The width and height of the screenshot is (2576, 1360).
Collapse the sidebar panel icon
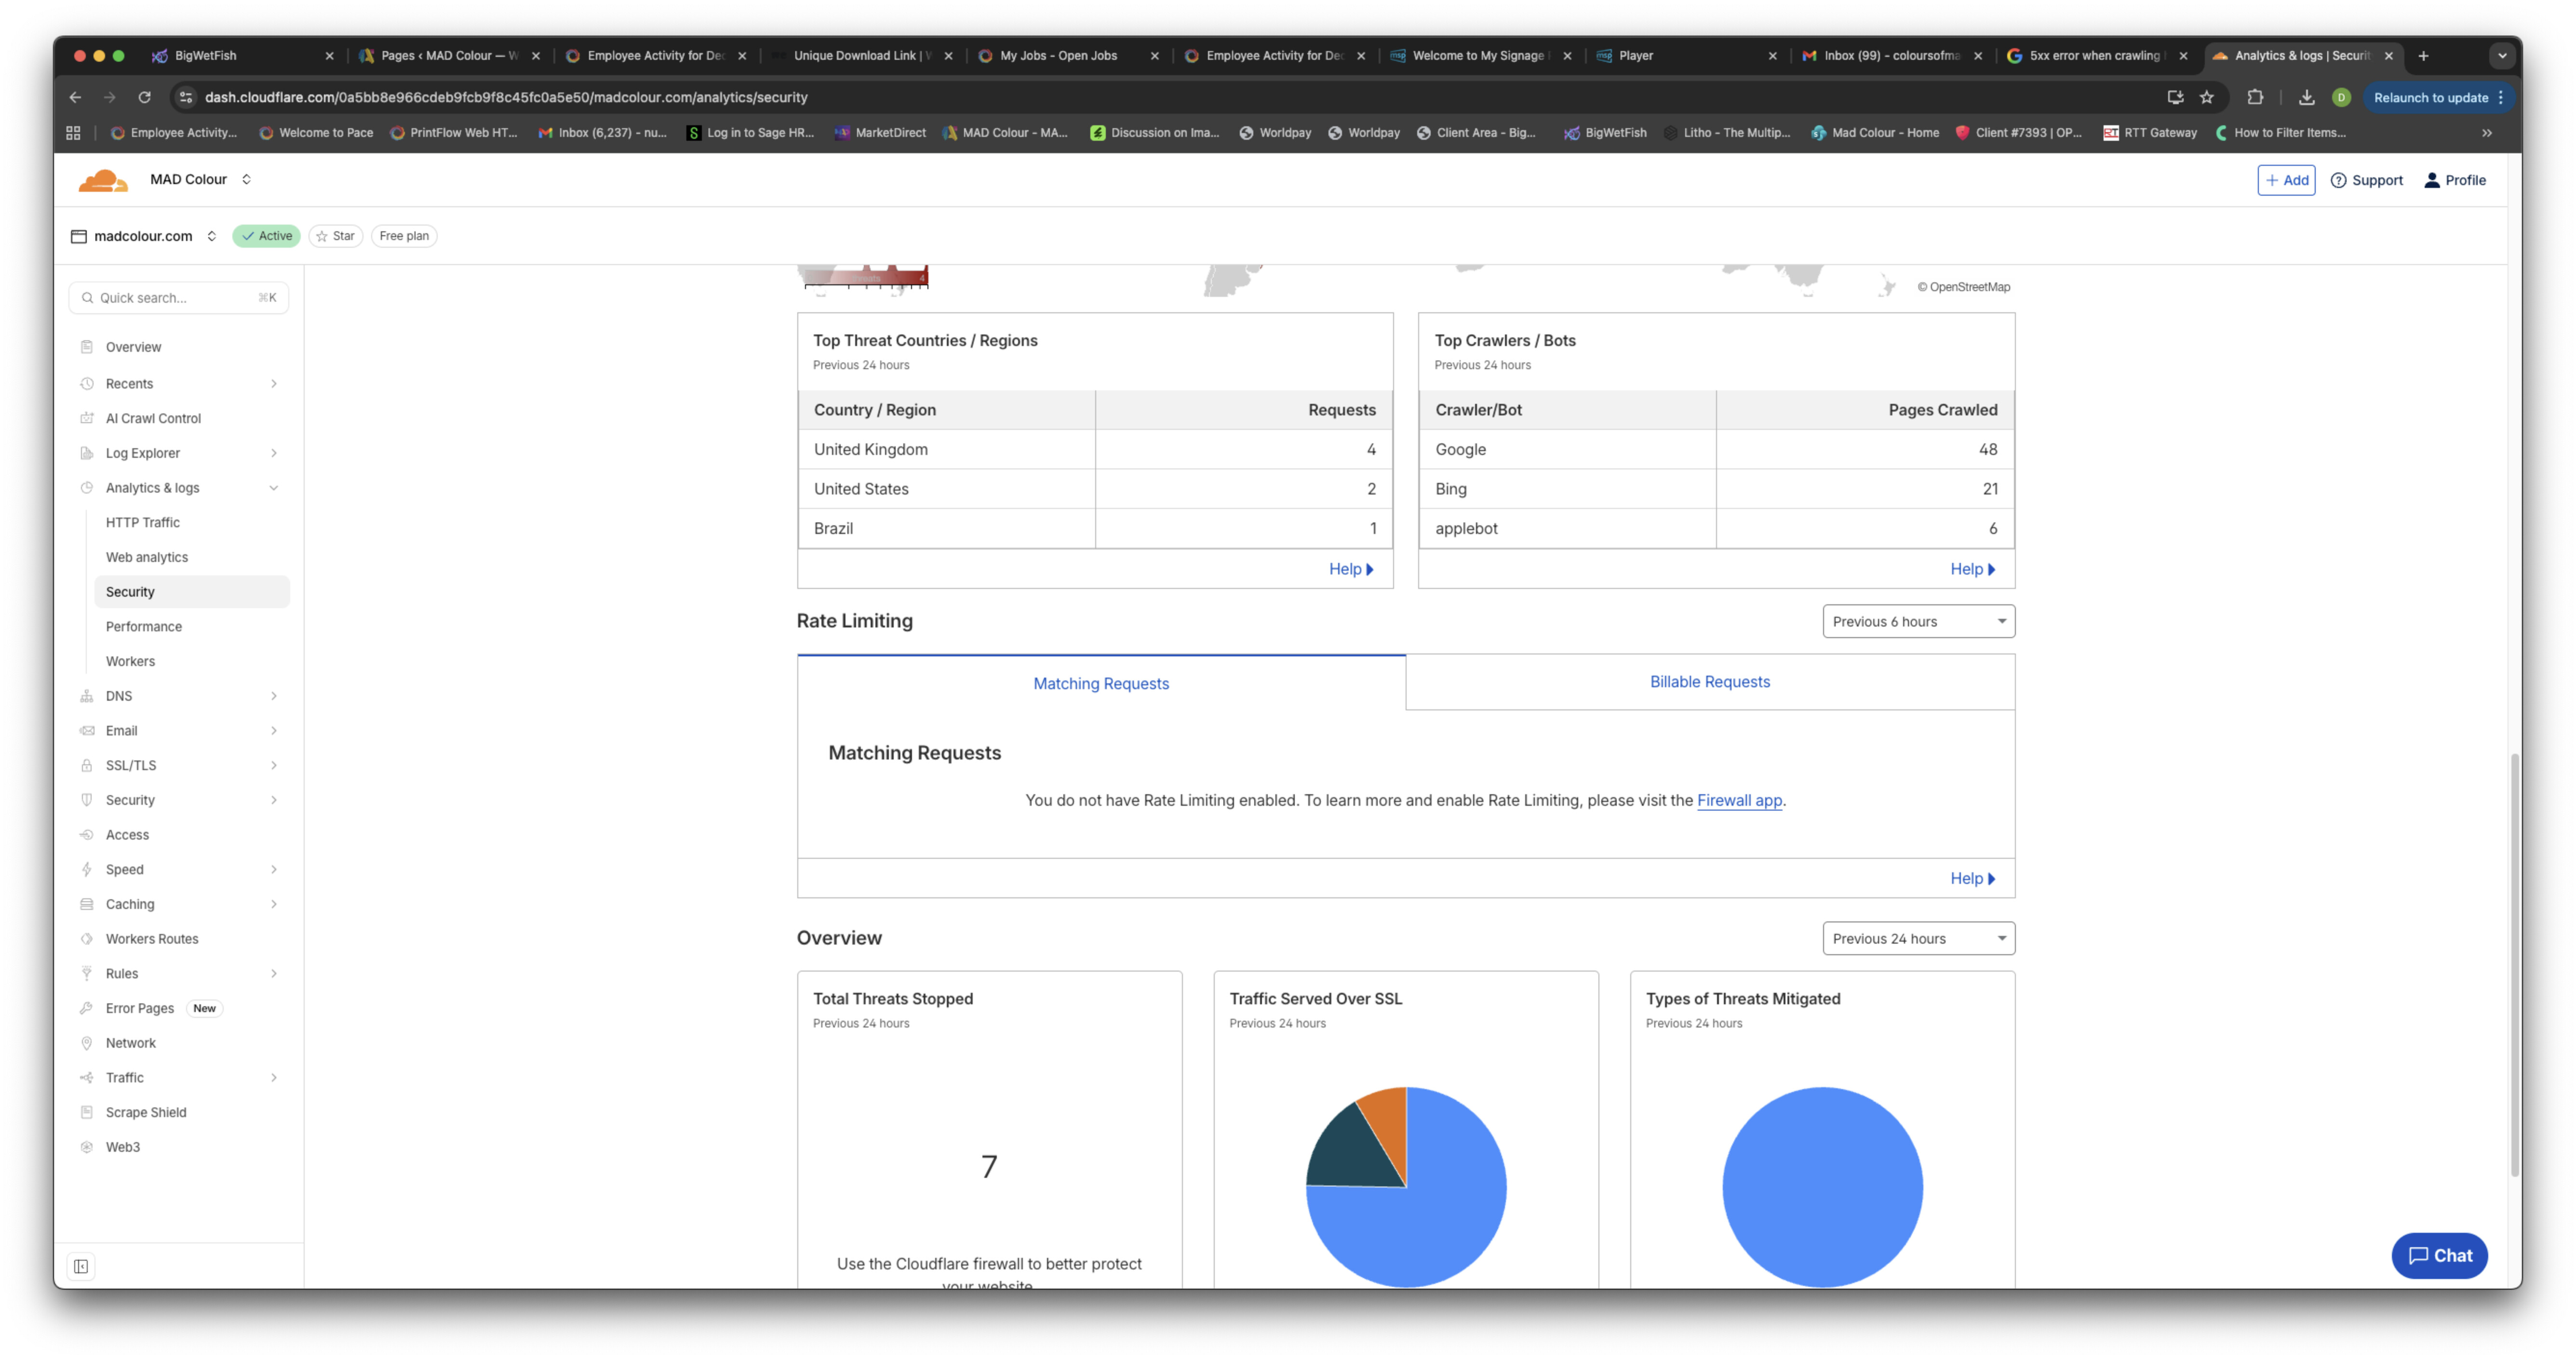81,1266
